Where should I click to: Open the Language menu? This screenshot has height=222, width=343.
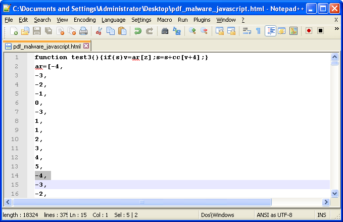(x=113, y=20)
